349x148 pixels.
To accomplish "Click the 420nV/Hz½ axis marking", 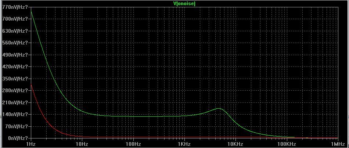I will (x=14, y=66).
